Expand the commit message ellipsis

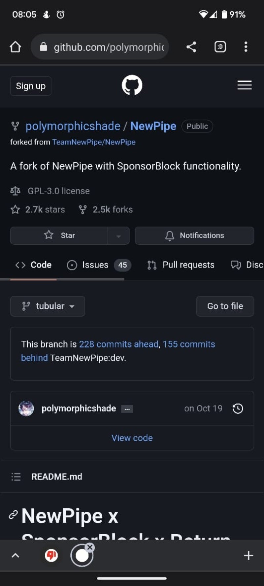[x=127, y=409]
